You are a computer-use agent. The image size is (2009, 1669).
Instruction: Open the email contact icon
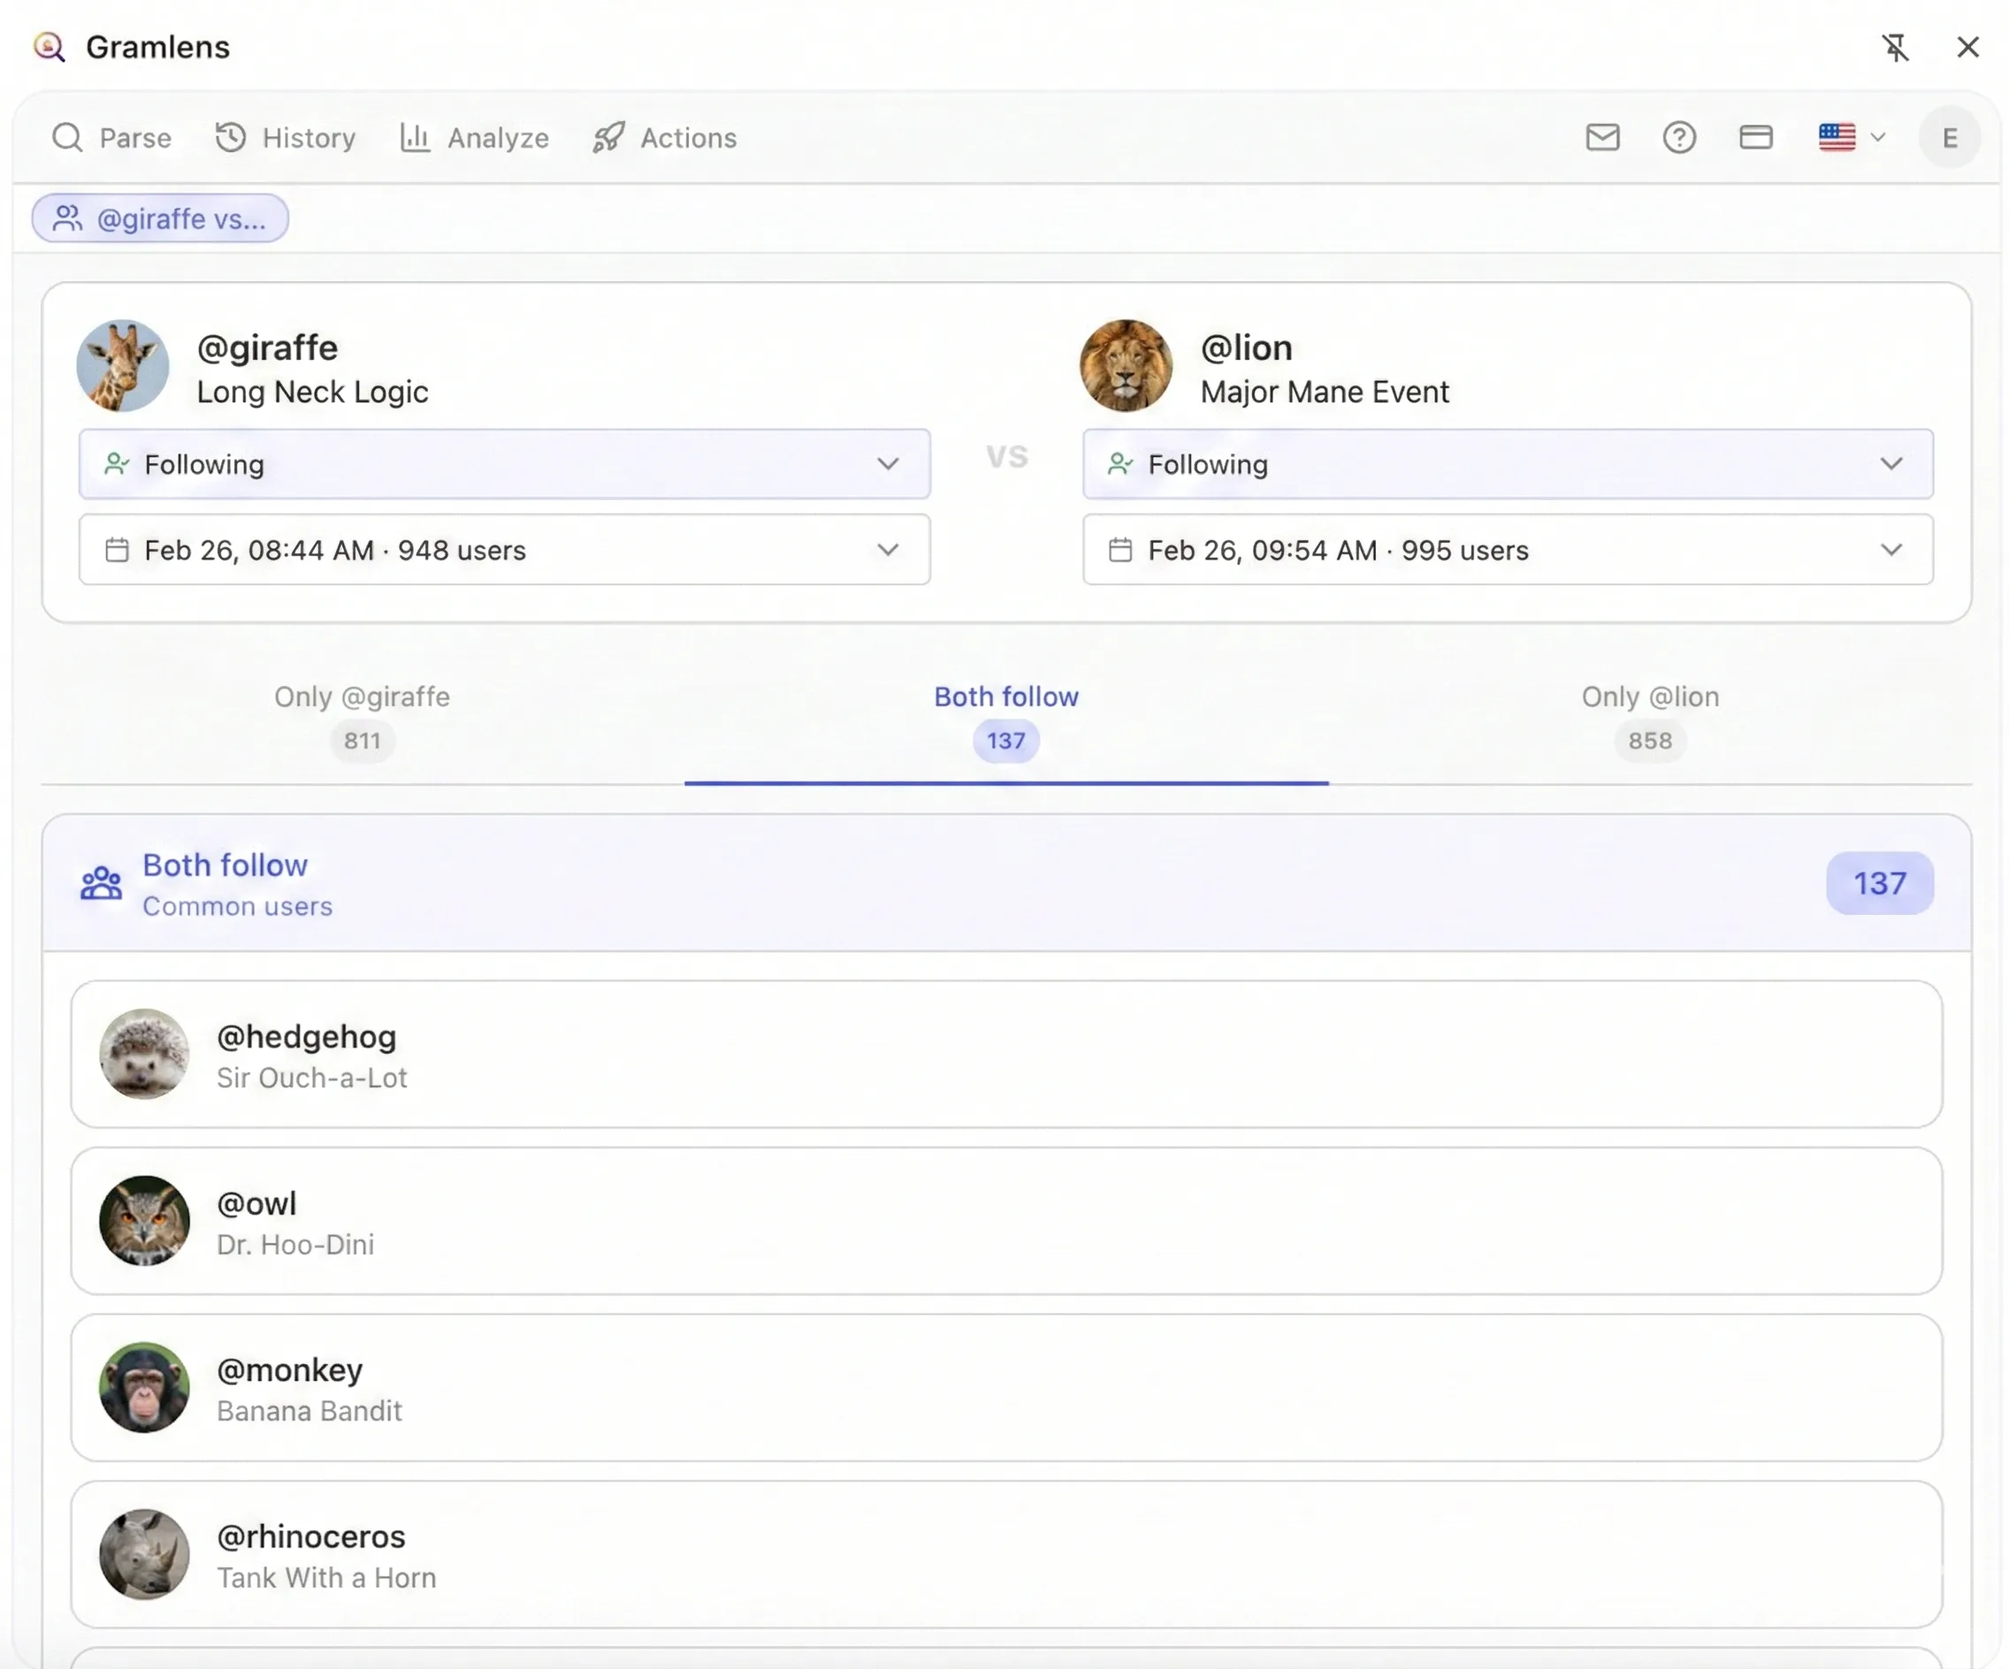pos(1603,138)
